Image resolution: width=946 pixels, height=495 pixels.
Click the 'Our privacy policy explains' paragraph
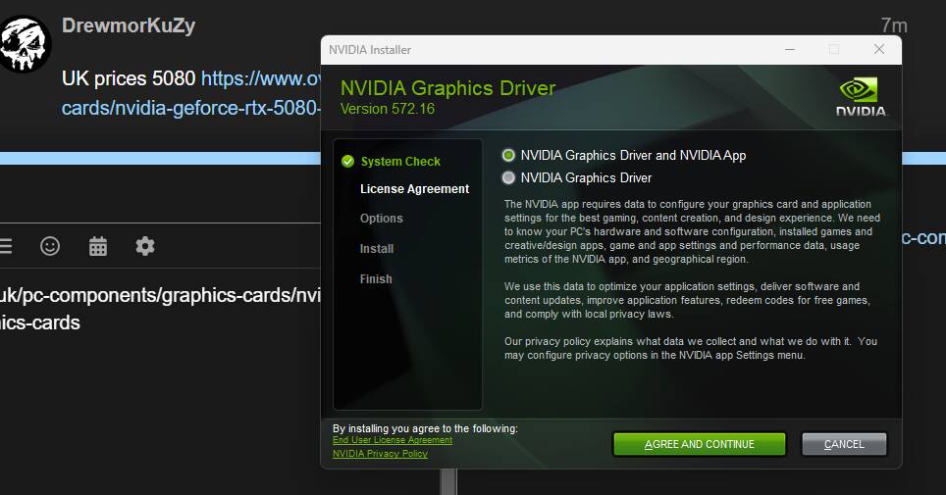pos(691,349)
